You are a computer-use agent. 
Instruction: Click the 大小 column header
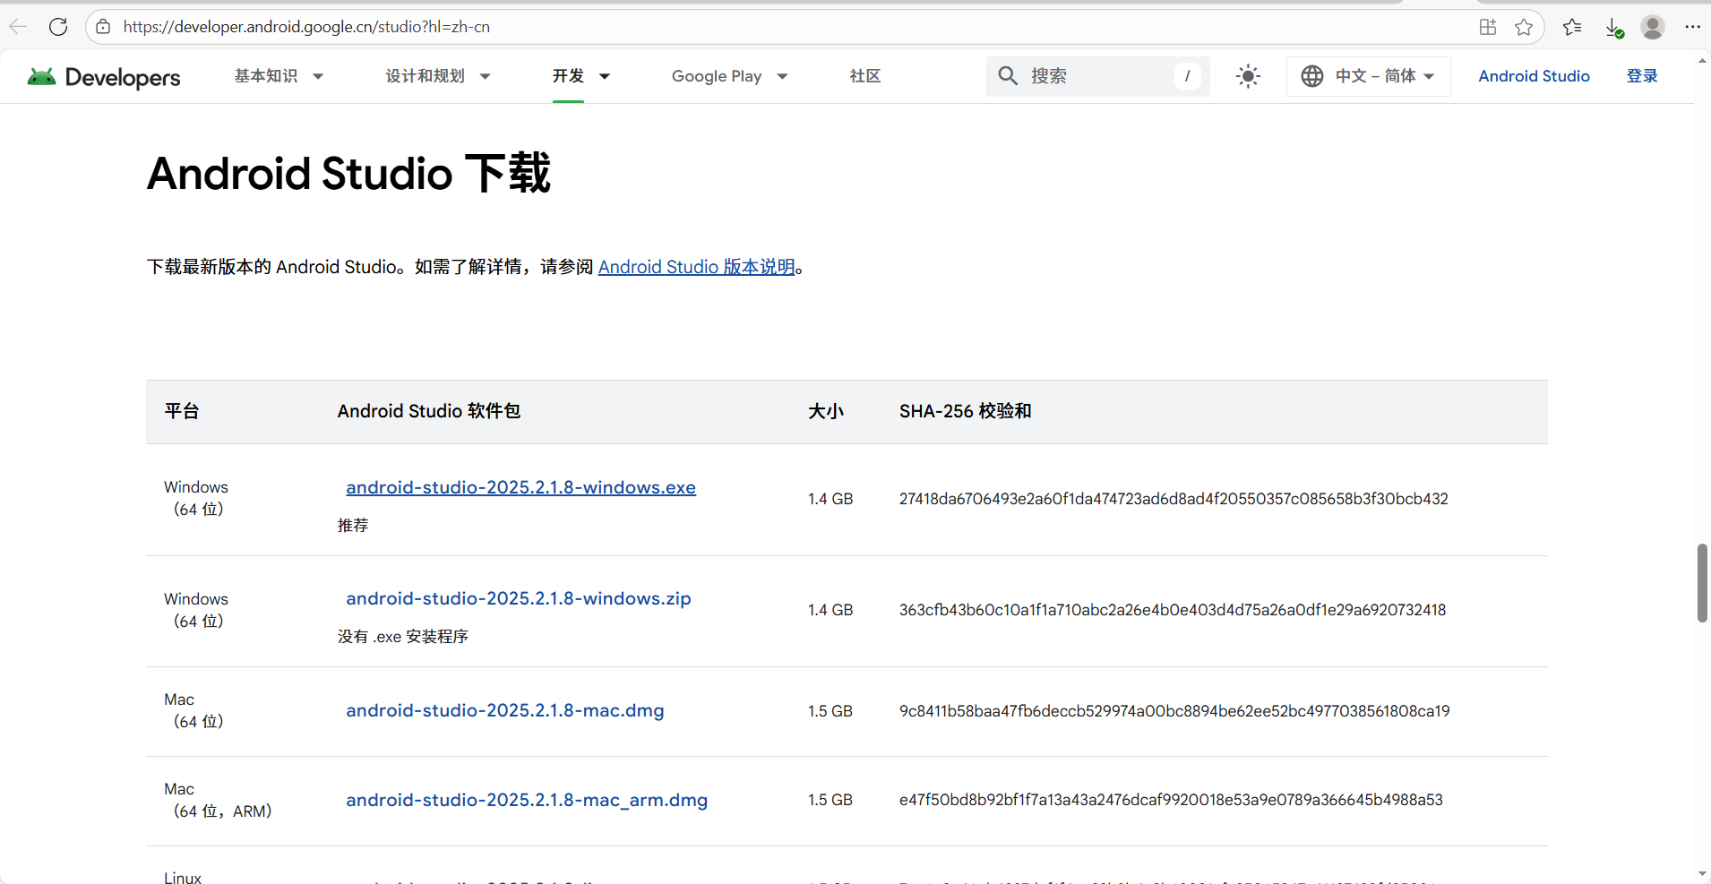coord(826,411)
